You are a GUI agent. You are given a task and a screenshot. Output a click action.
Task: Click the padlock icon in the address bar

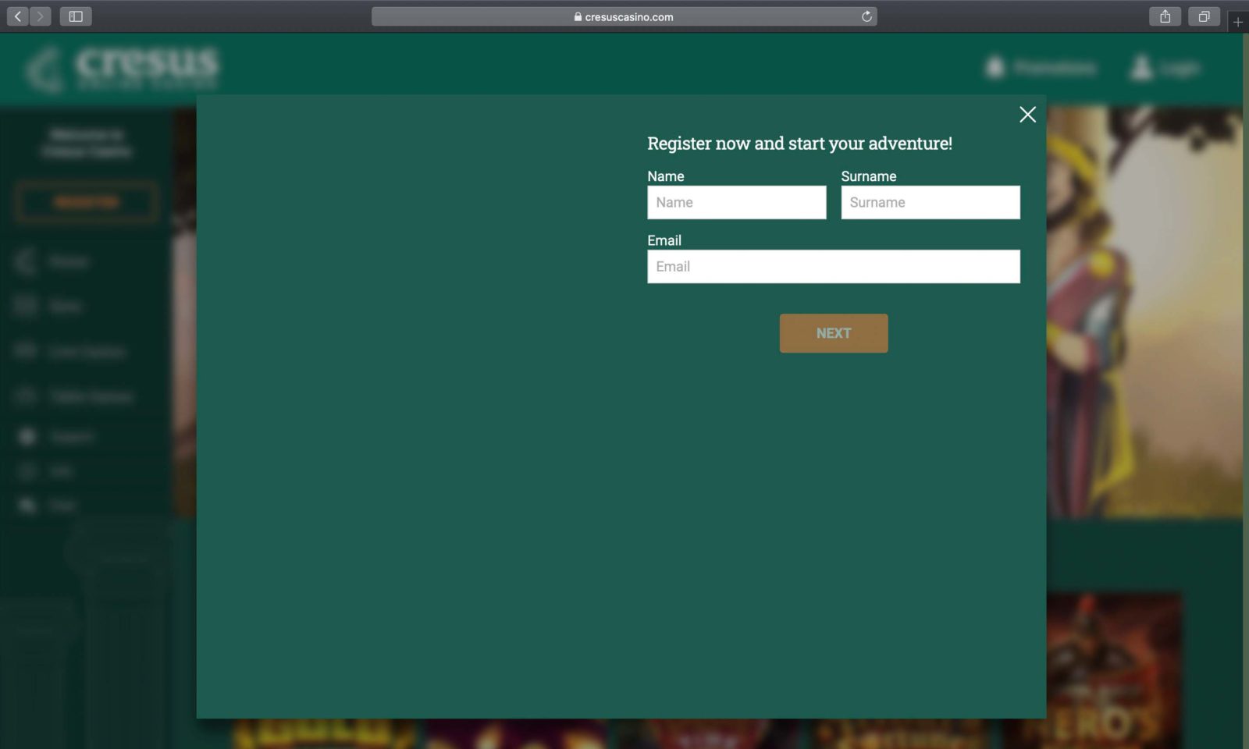coord(577,16)
